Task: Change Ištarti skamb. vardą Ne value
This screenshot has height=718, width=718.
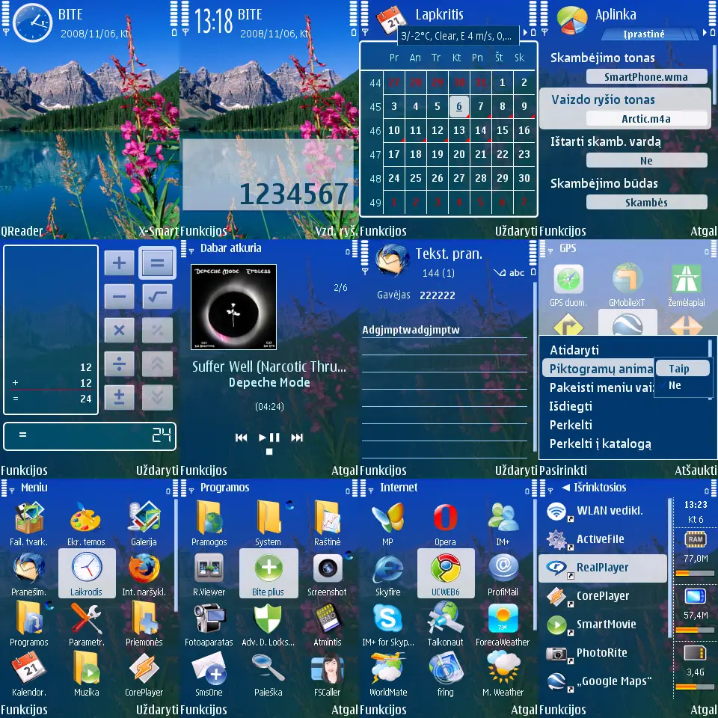Action: (x=646, y=161)
